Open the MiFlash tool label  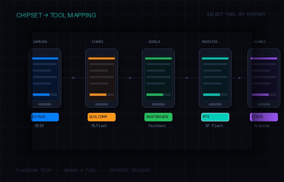(x=100, y=126)
